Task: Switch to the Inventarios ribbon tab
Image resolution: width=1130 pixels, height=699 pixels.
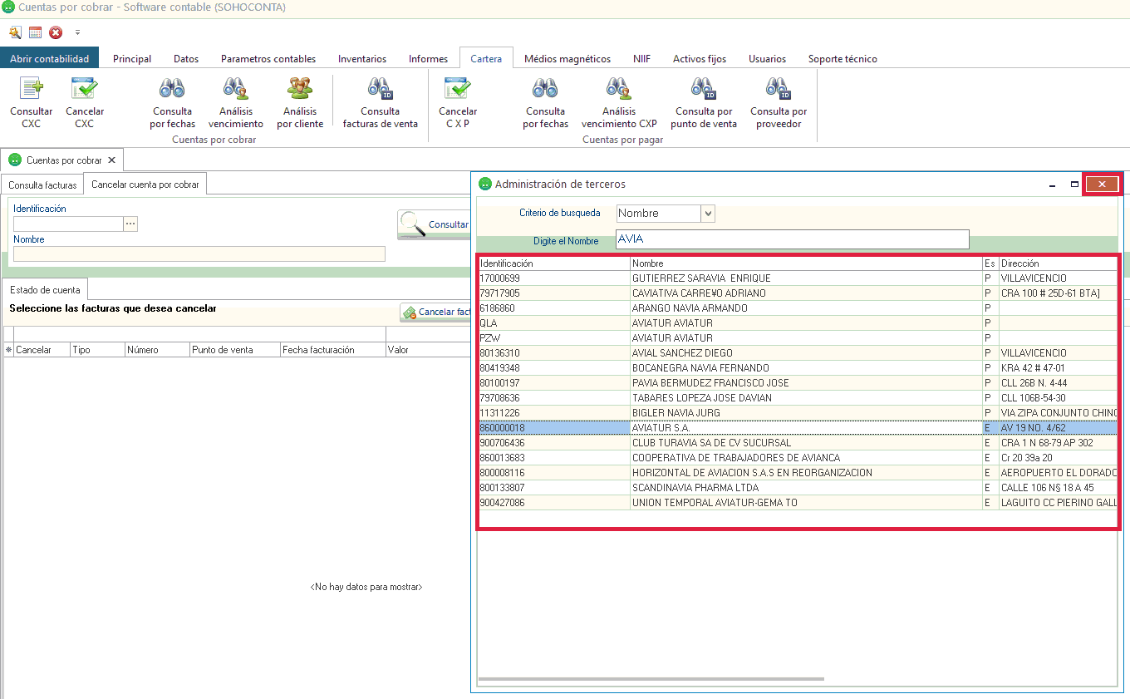Action: click(x=361, y=59)
